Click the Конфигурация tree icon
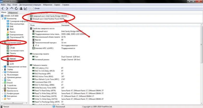The width and height of the screenshot is (203, 108). pos(5,93)
